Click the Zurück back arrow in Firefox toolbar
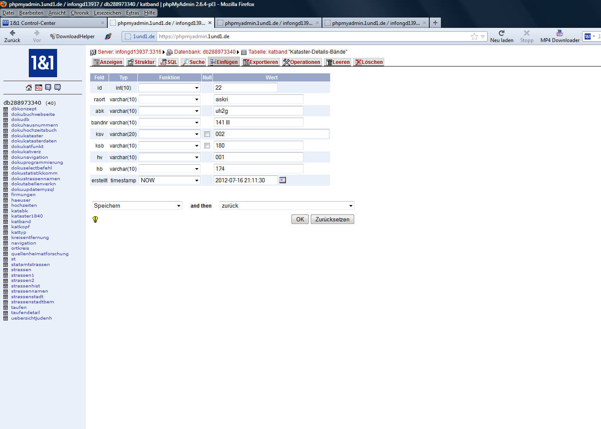This screenshot has width=601, height=429. [x=12, y=33]
